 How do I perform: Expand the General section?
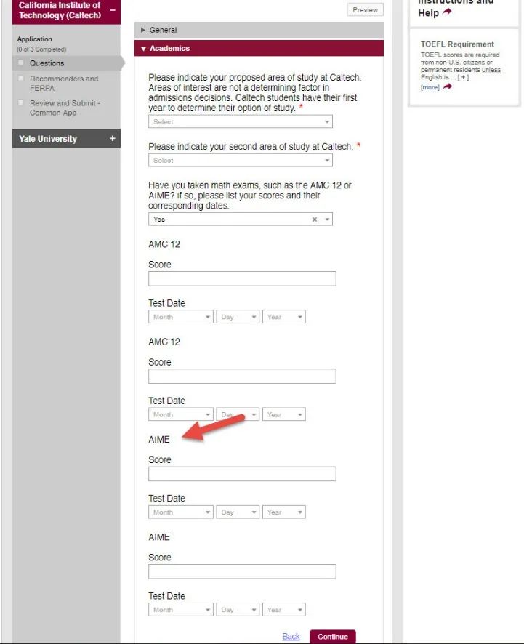pos(259,30)
